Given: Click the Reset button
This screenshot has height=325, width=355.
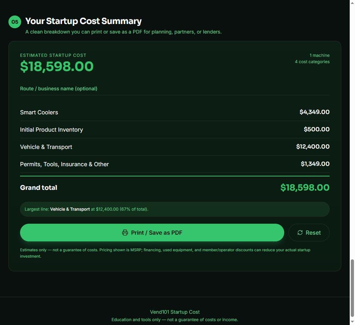Looking at the screenshot, I should click(x=309, y=233).
